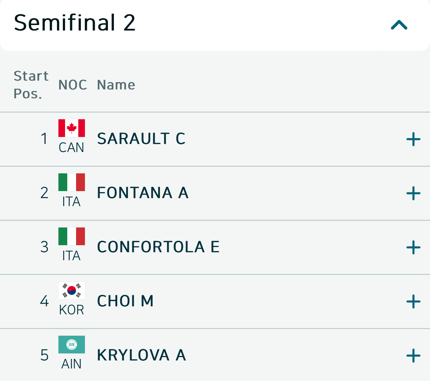Expand details for CONFORTOLA E
Screen dimensions: 430x381
pyautogui.click(x=413, y=247)
